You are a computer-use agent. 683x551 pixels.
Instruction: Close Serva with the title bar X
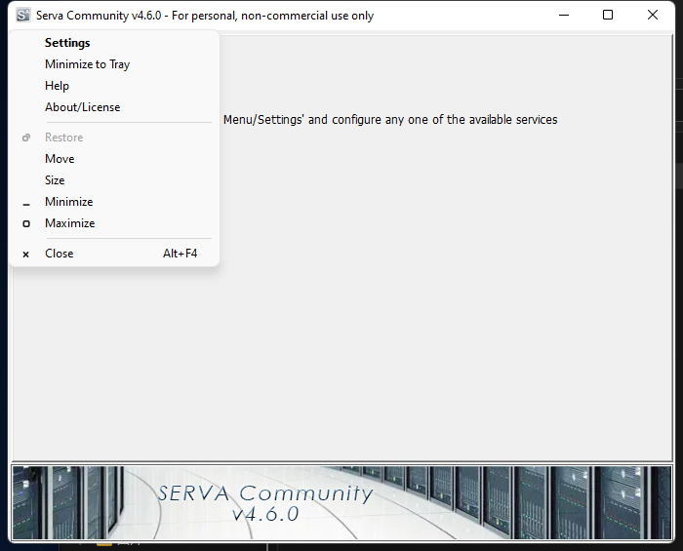(653, 16)
